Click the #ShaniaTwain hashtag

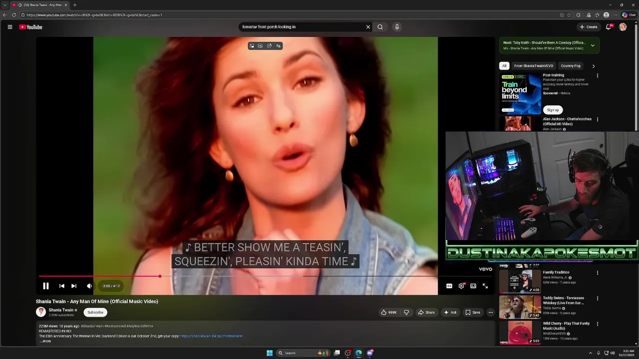92,326
